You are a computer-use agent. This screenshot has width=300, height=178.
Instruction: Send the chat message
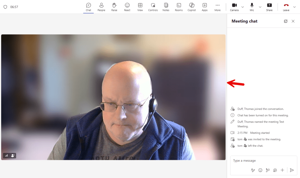click(x=292, y=170)
